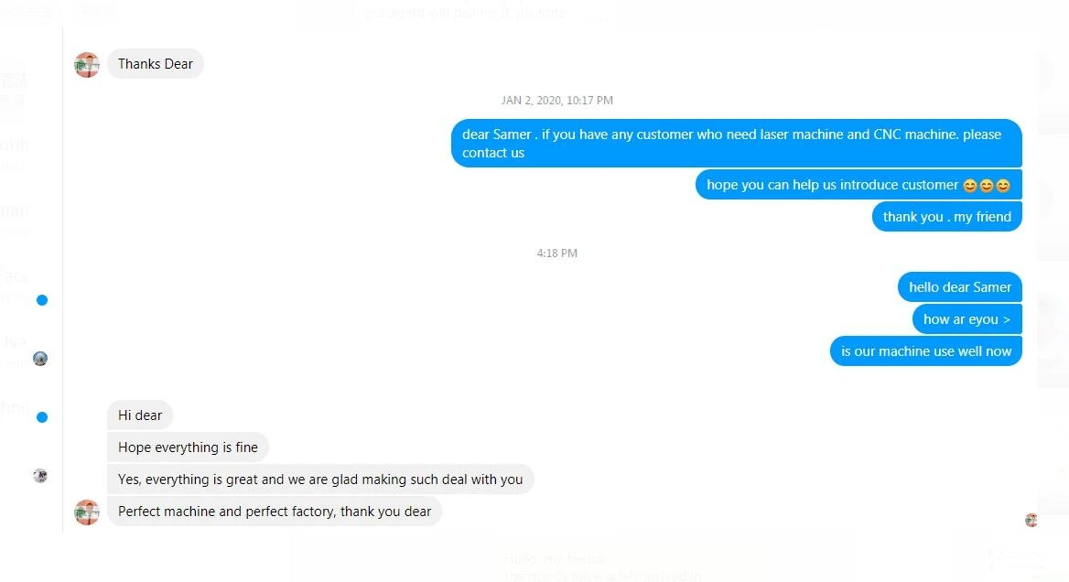
Task: Select the "how ar eyou >" bubble
Action: 966,319
